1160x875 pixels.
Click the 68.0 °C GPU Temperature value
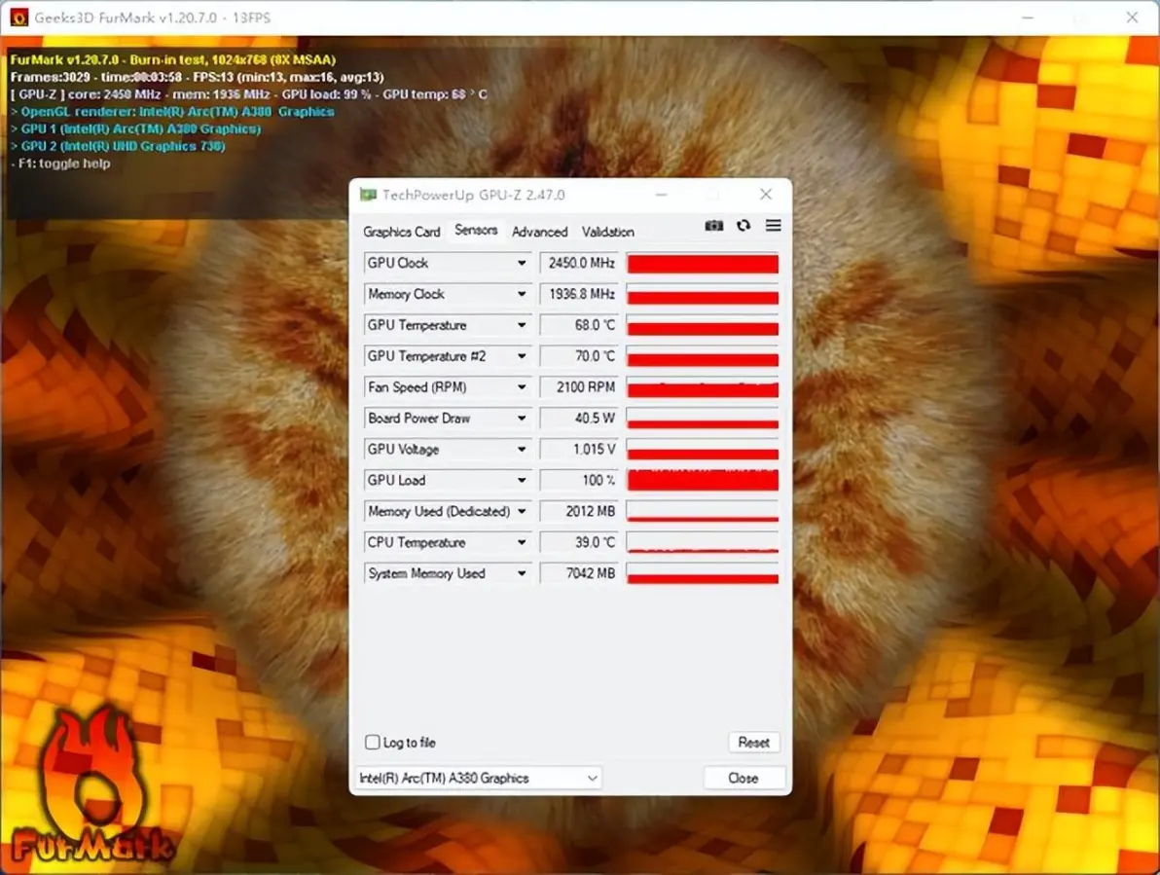[x=580, y=325]
